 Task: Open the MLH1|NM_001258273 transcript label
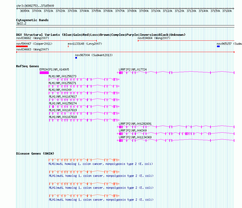coord(62,76)
